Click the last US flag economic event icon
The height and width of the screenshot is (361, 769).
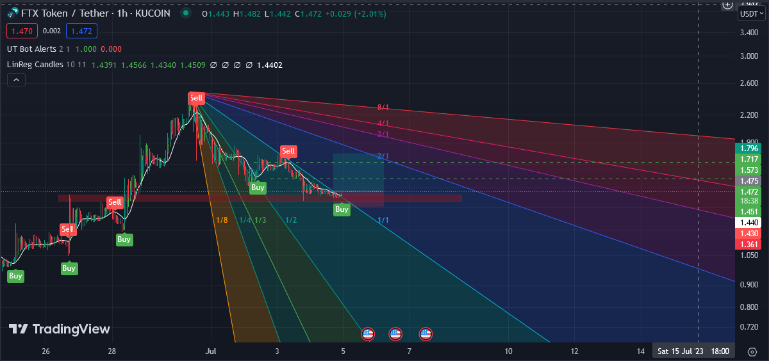pos(426,333)
